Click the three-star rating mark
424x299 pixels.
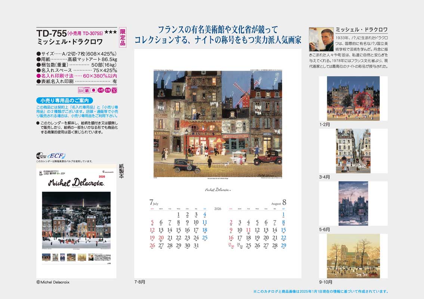click(x=111, y=32)
